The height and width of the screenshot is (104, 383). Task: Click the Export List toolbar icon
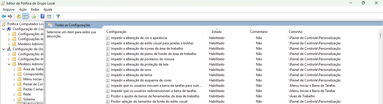pos(34,16)
